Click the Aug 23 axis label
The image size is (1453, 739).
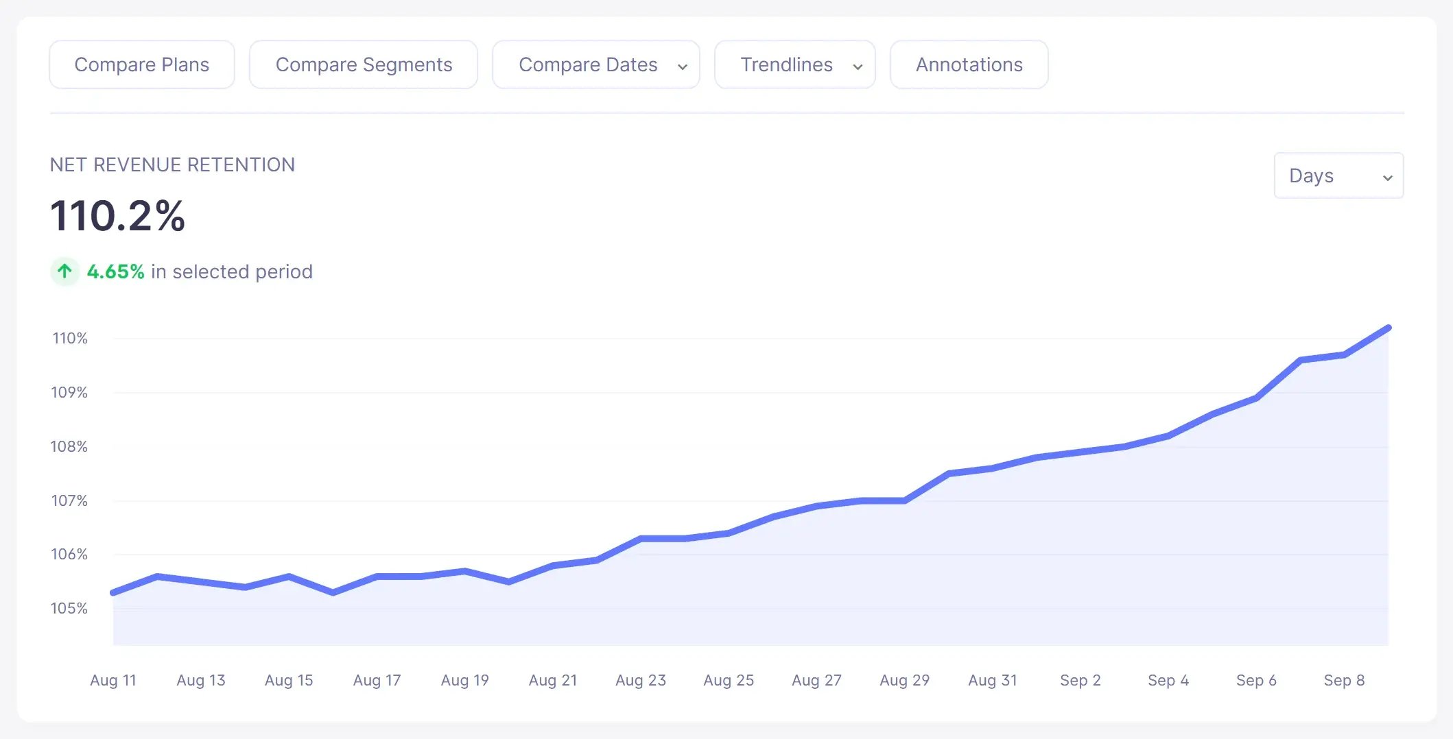coord(641,680)
